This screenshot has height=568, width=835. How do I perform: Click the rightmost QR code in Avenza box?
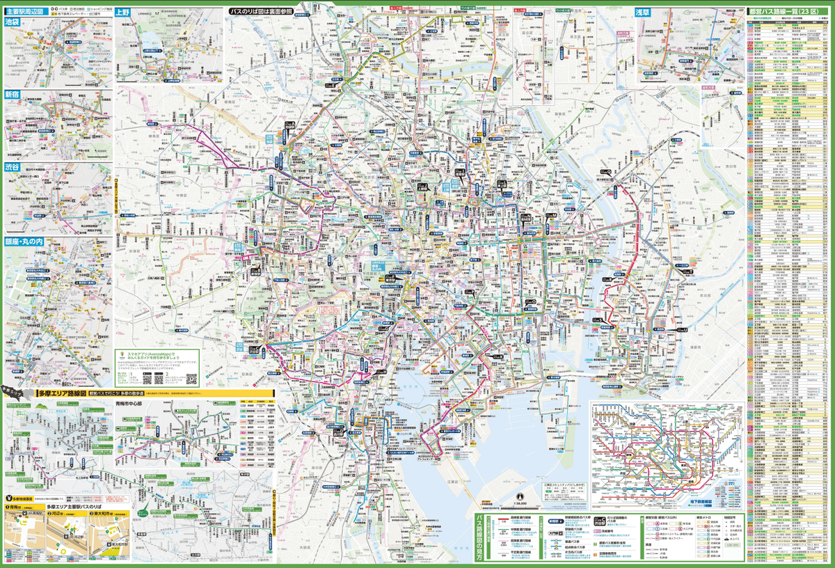click(x=191, y=379)
